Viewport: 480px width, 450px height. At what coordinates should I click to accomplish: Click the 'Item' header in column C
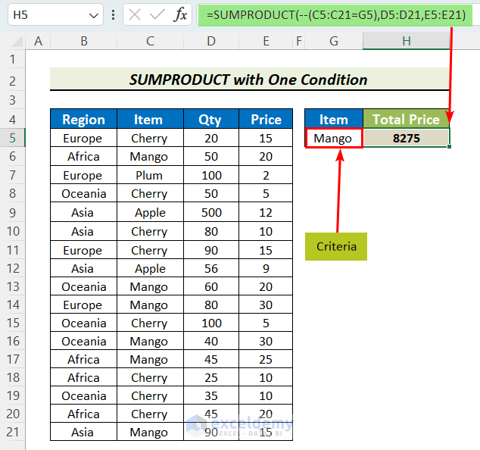[150, 119]
